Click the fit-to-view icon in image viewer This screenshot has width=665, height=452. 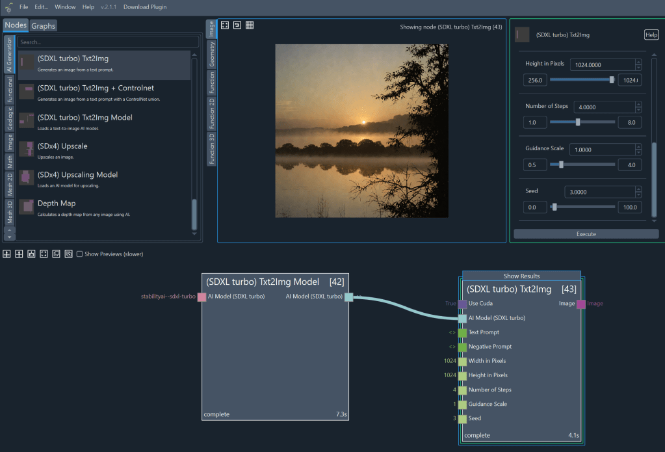click(225, 25)
